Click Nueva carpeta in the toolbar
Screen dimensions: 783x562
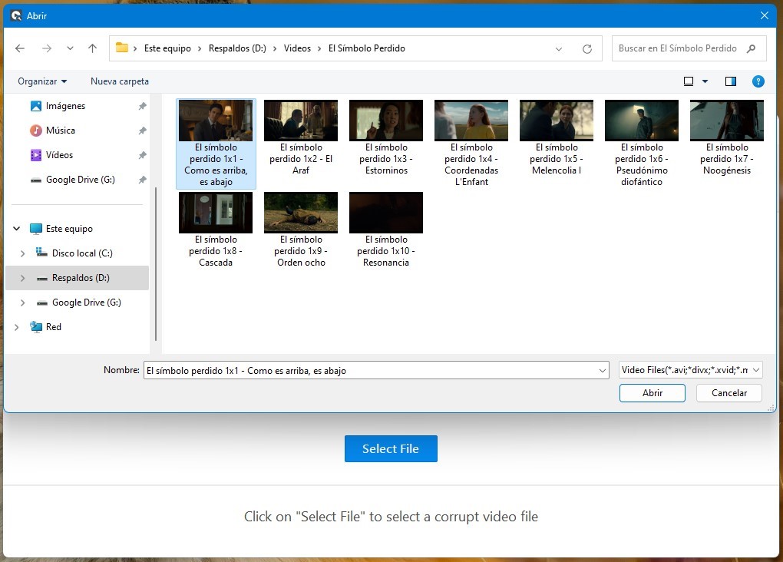point(120,81)
